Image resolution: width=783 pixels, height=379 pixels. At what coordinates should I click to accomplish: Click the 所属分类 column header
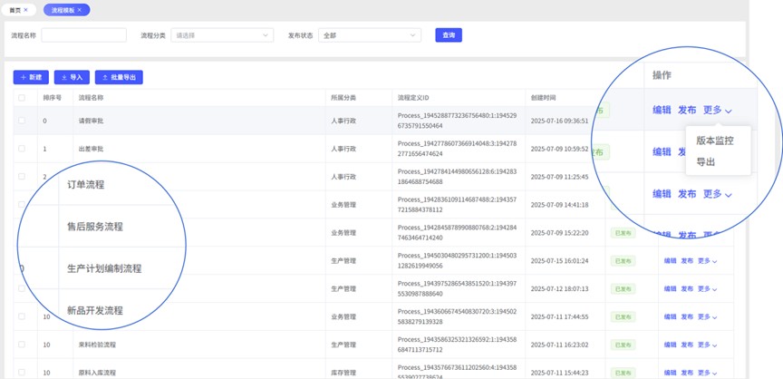(343, 98)
